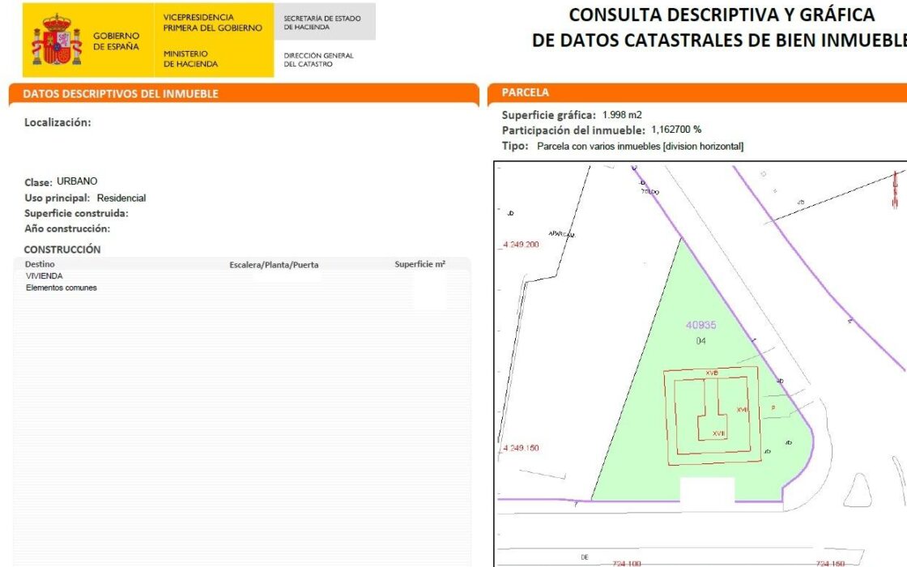This screenshot has width=907, height=567.
Task: Click the "DATOS DESCRIPTIVOS DEL INMUEBLE" header
Action: click(121, 94)
